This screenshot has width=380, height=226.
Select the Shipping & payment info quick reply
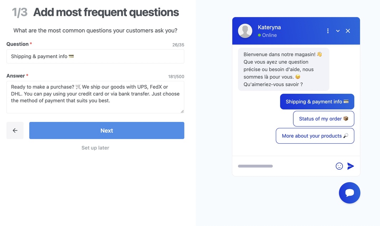(317, 102)
